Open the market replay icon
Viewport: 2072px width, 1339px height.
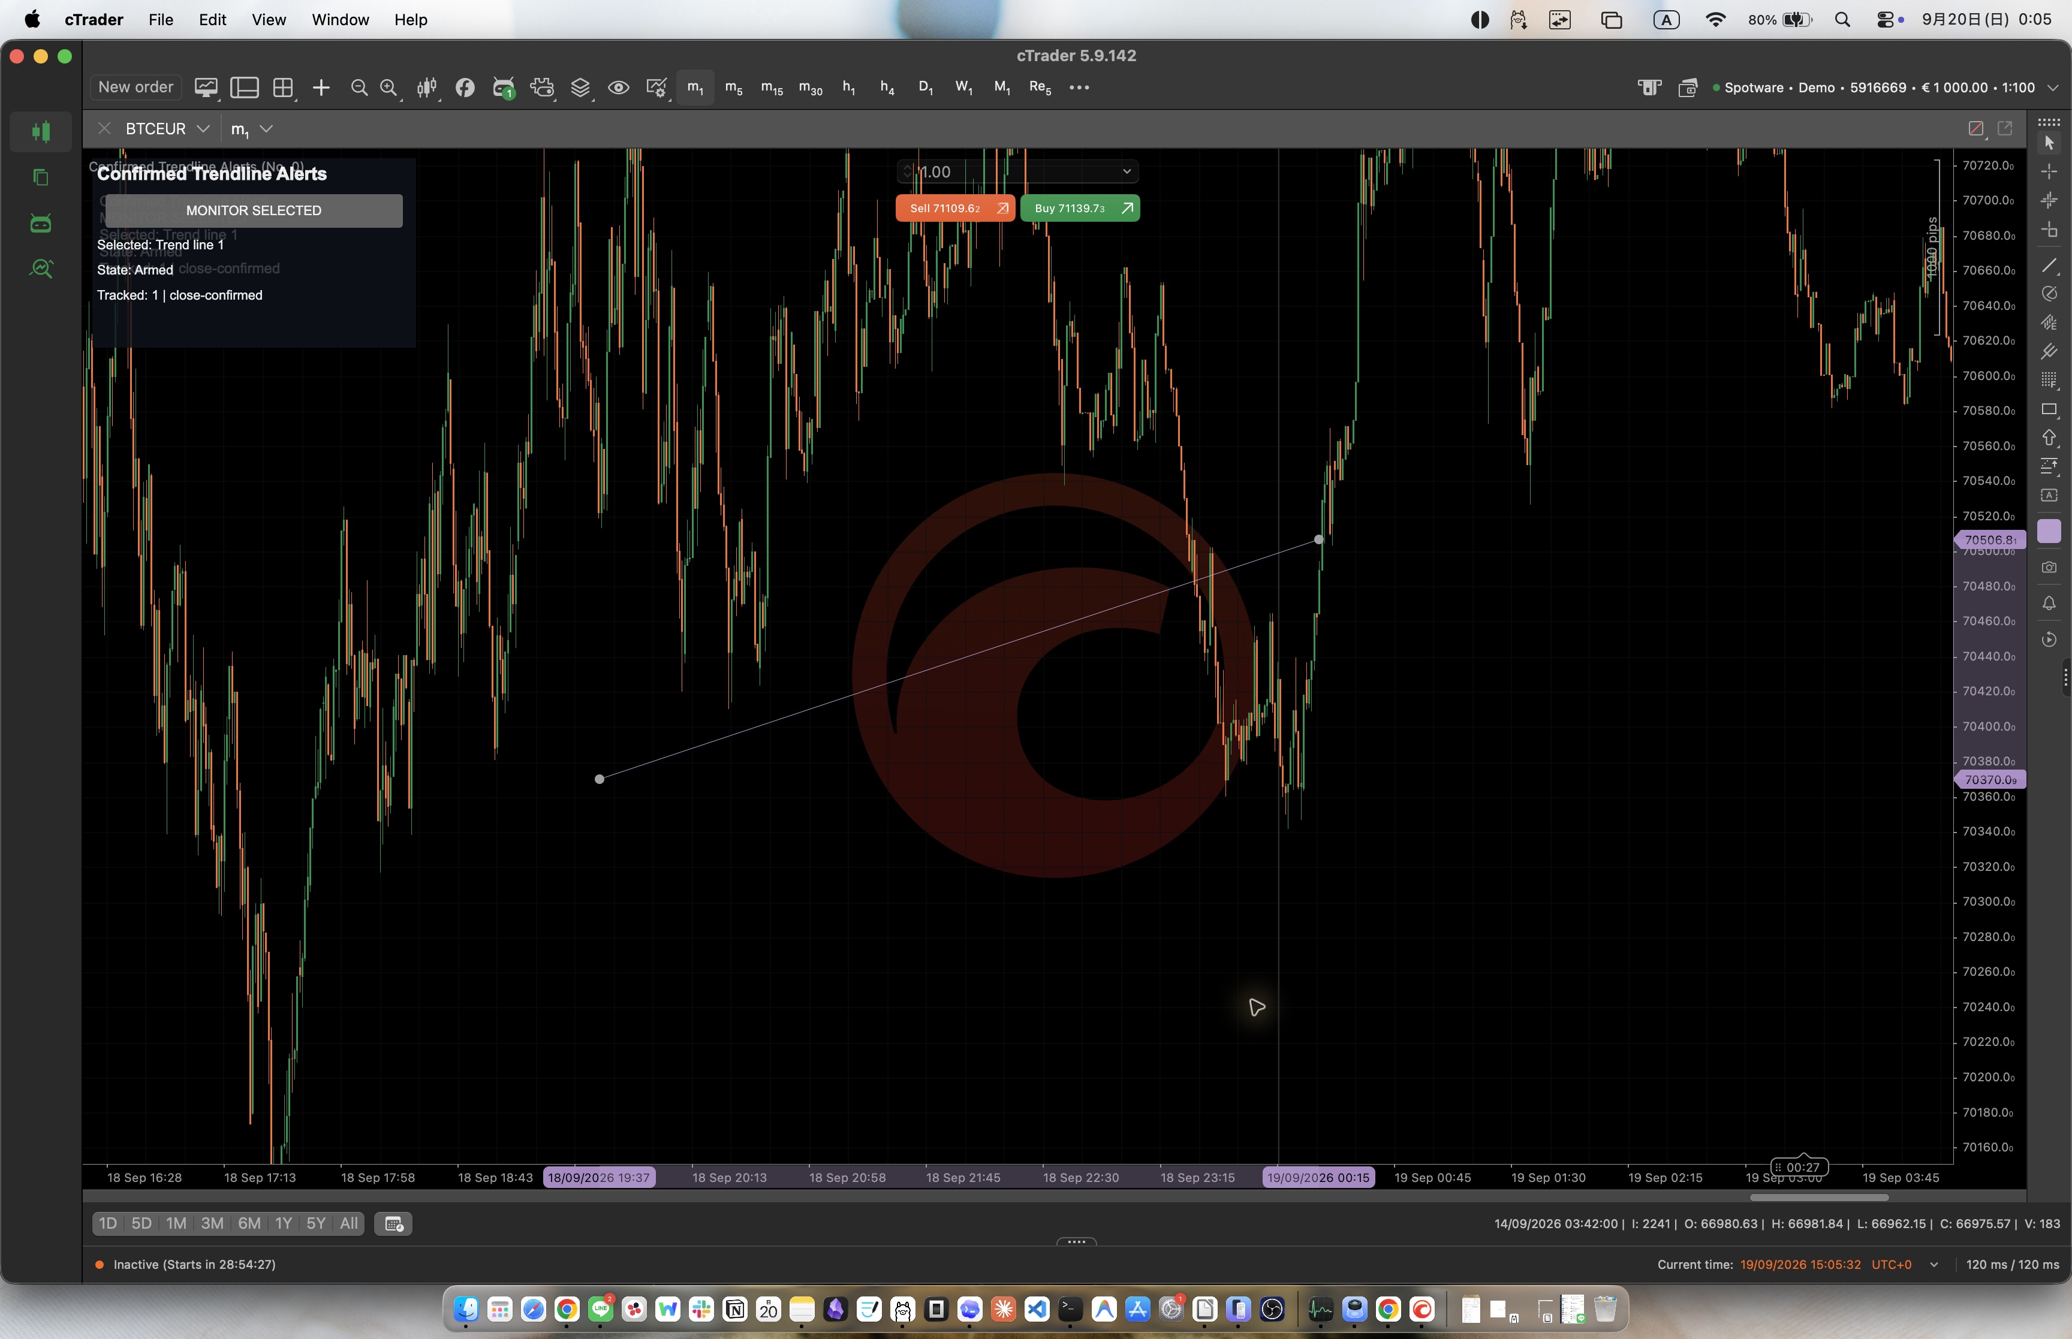point(2049,639)
